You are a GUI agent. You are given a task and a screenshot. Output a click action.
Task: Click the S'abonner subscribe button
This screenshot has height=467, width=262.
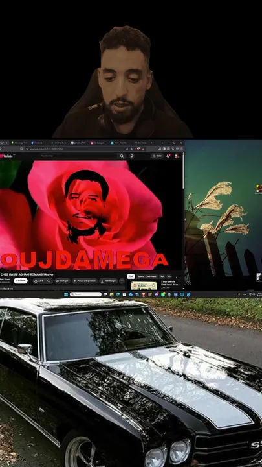[21, 281]
